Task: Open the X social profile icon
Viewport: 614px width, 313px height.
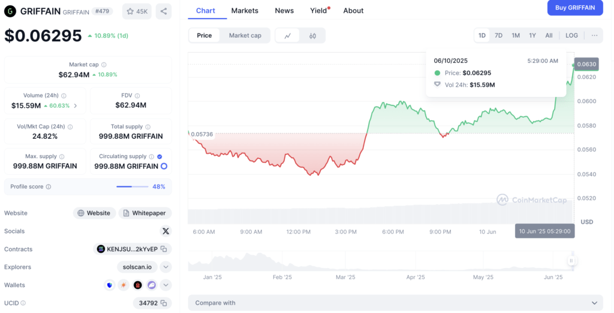Action: click(x=165, y=231)
